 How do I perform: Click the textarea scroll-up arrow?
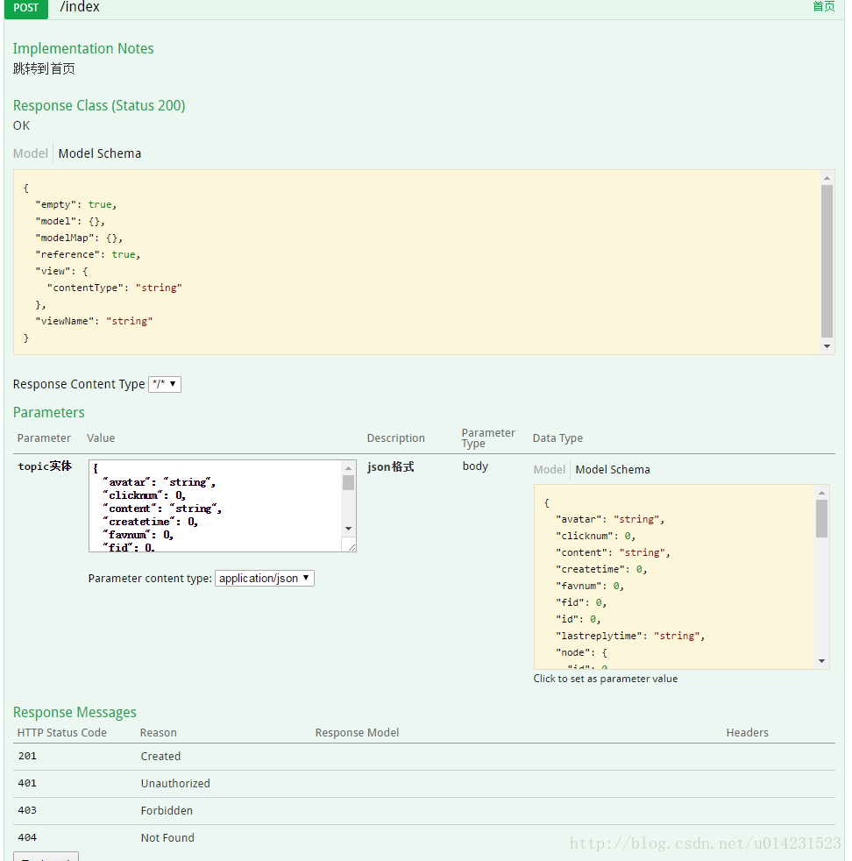(348, 468)
